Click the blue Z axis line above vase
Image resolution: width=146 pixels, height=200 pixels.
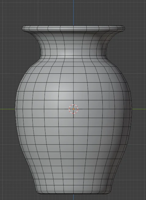pos(73,13)
